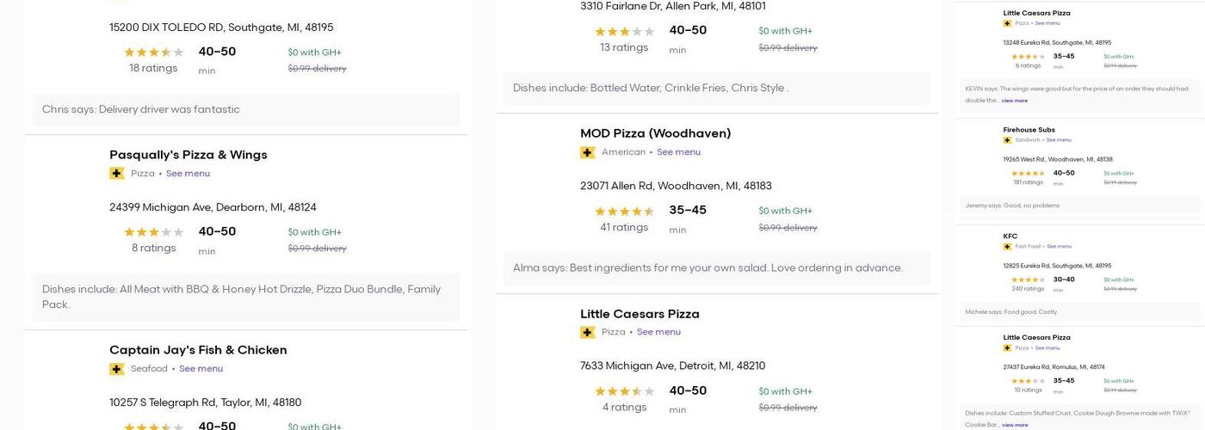Expand KEVIN's review with view more
The width and height of the screenshot is (1205, 430).
point(1014,101)
